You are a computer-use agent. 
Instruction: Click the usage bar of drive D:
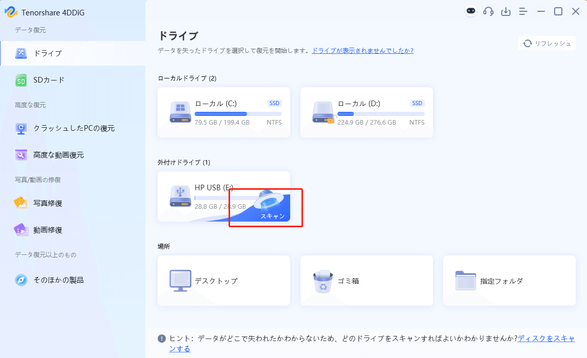point(381,113)
